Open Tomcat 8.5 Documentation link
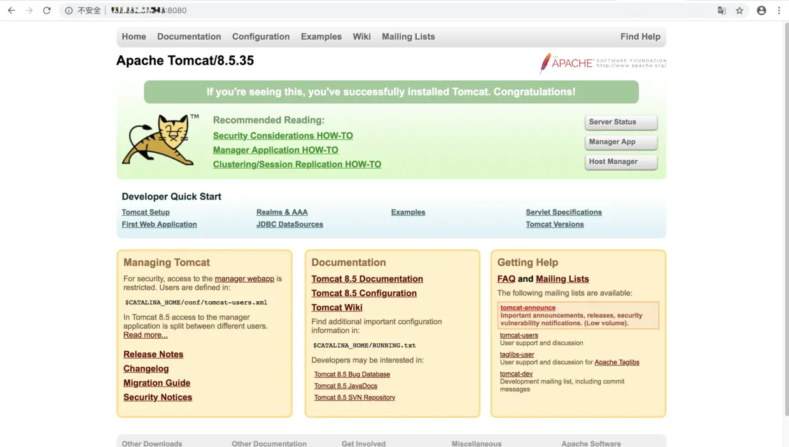Image resolution: width=789 pixels, height=447 pixels. point(367,279)
